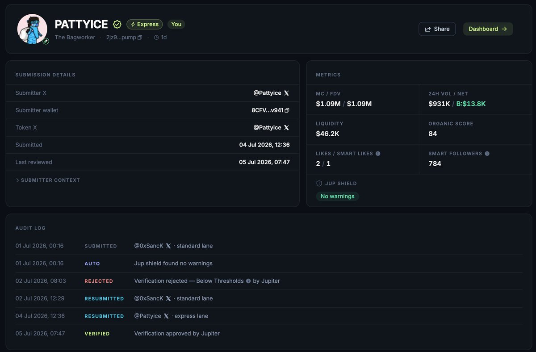Click info icon next to Smart Followers
The height and width of the screenshot is (352, 536).
point(487,153)
